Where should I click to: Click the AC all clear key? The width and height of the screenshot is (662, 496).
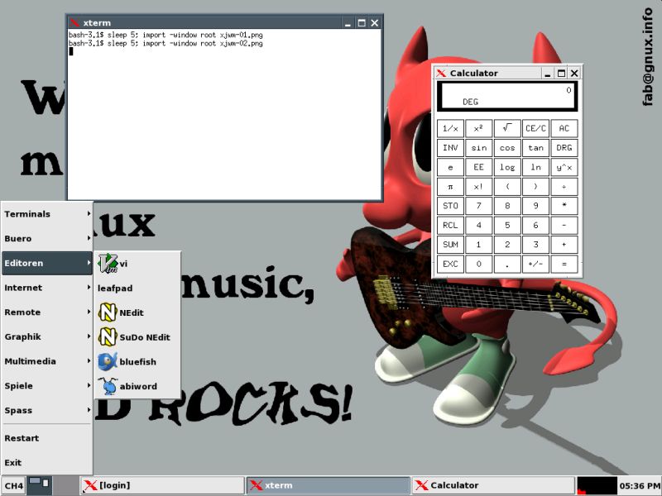click(x=564, y=128)
